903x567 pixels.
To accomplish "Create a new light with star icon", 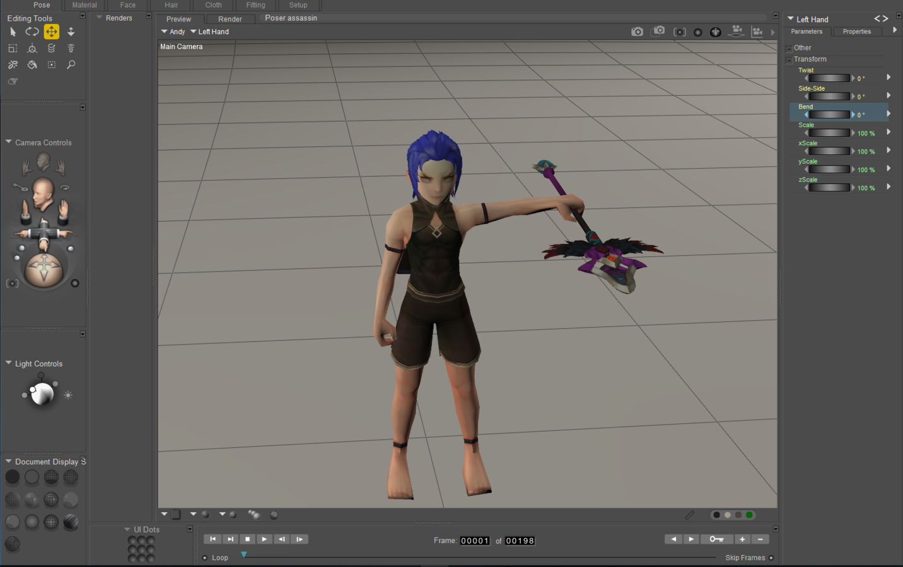I will click(x=68, y=395).
